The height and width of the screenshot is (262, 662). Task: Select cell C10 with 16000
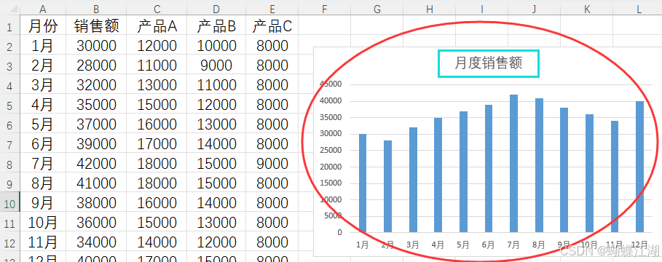[157, 203]
